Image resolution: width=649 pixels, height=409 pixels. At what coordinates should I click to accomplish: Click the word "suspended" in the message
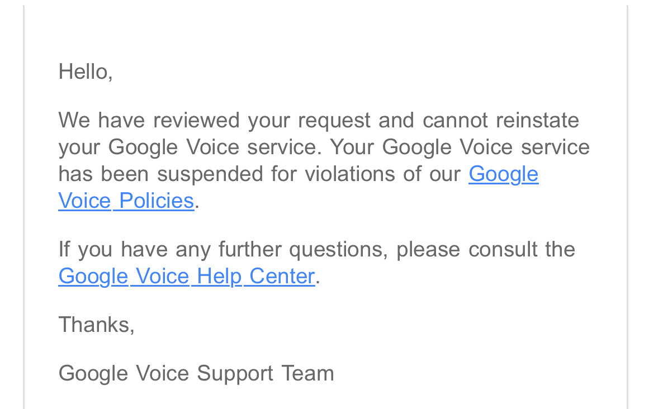point(210,174)
